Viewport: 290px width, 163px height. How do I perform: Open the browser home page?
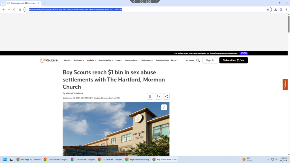point(20,9)
